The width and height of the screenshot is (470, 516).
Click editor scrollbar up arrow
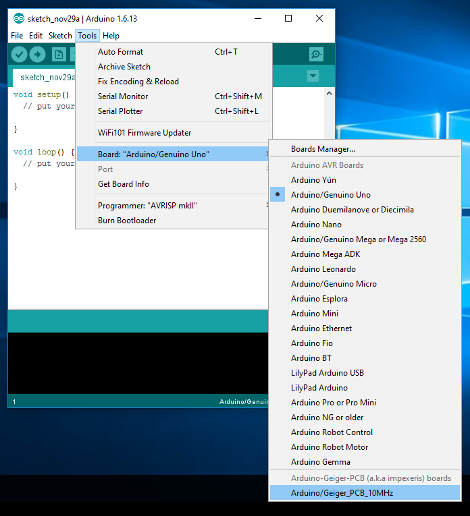pos(329,94)
